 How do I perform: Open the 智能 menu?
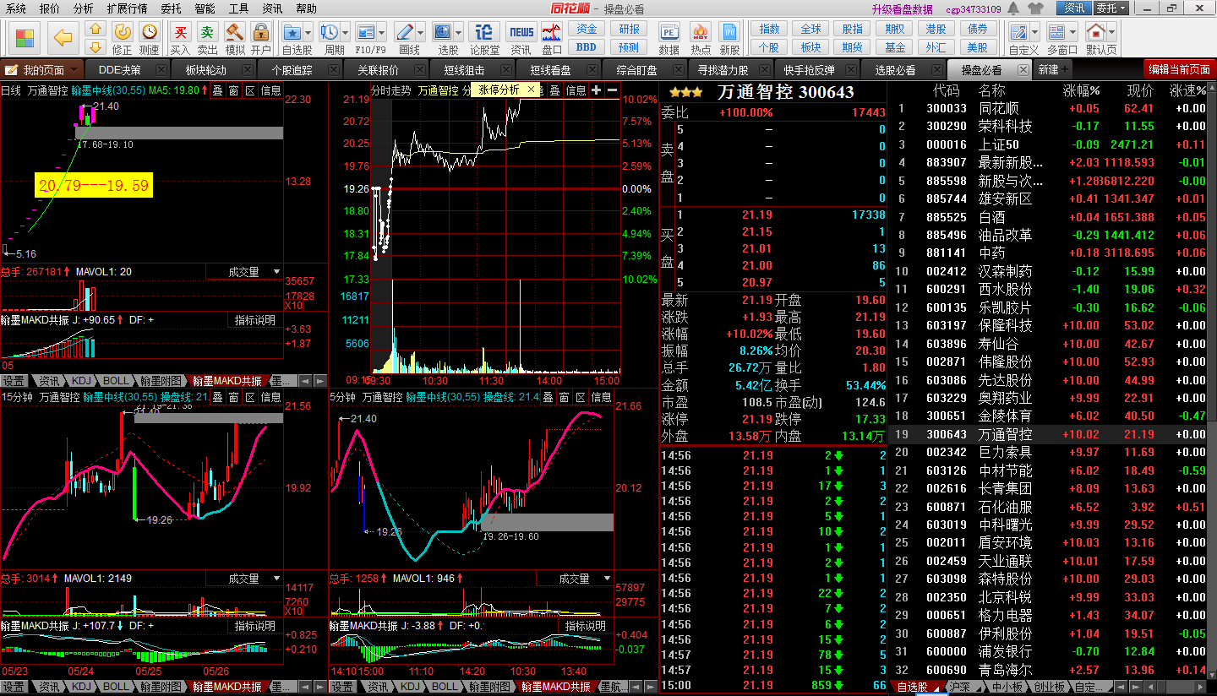(205, 8)
